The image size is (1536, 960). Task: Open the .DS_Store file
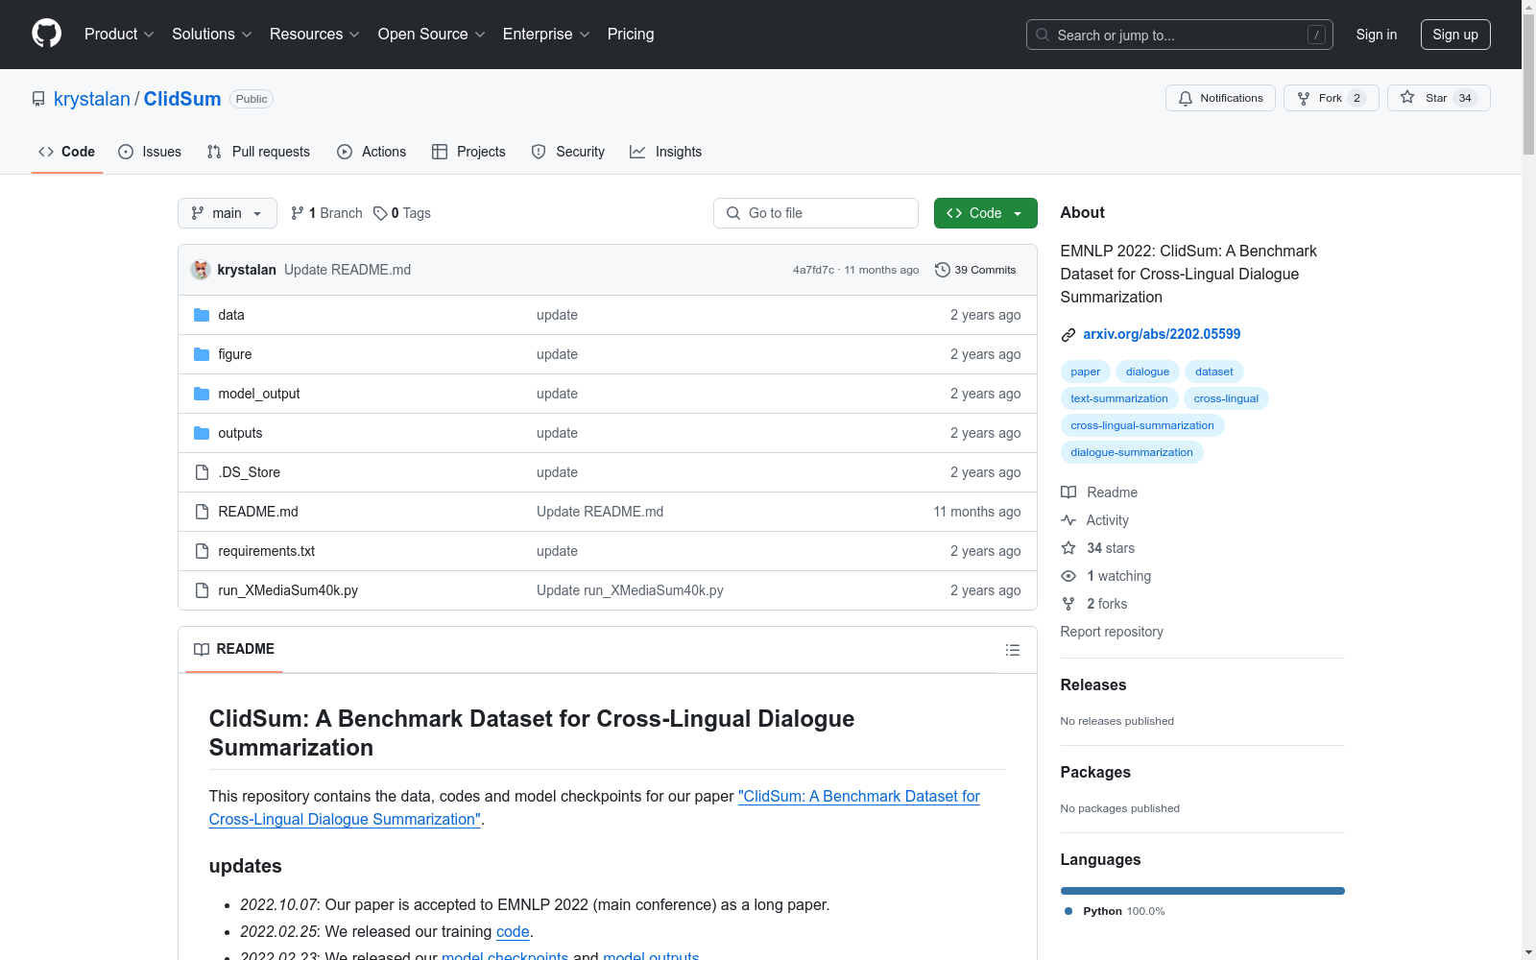(x=250, y=472)
